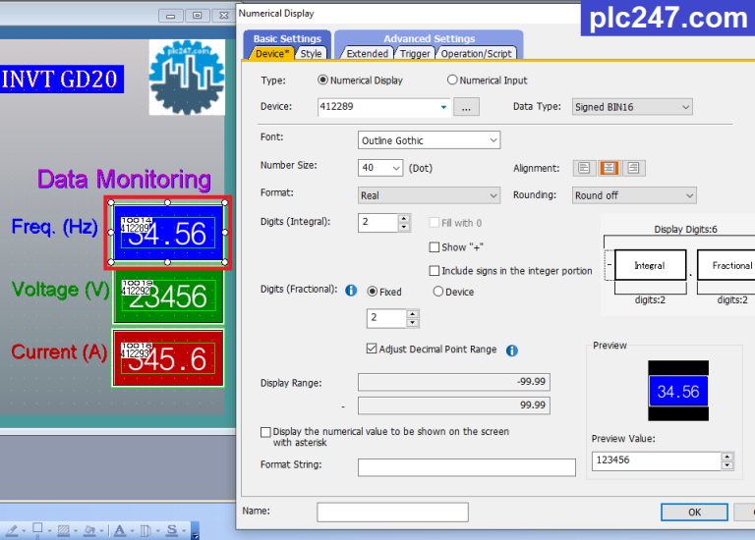
Task: Select the shadow S text tool
Action: click(172, 530)
